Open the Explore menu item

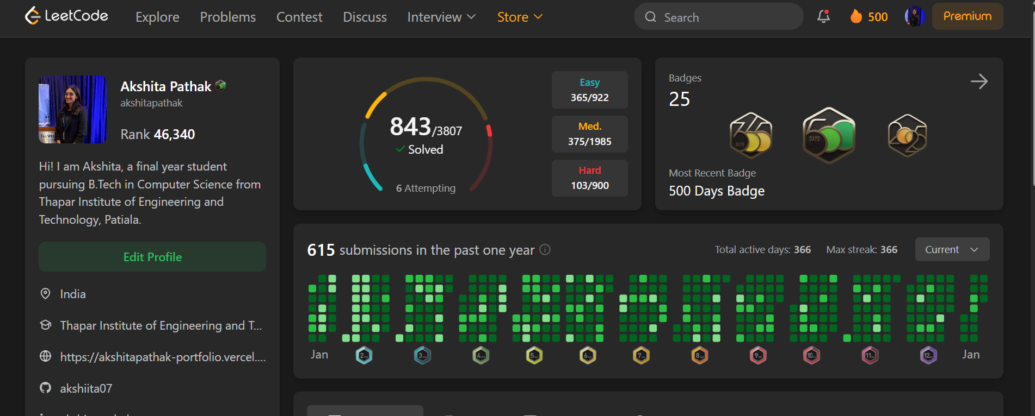[x=157, y=17]
